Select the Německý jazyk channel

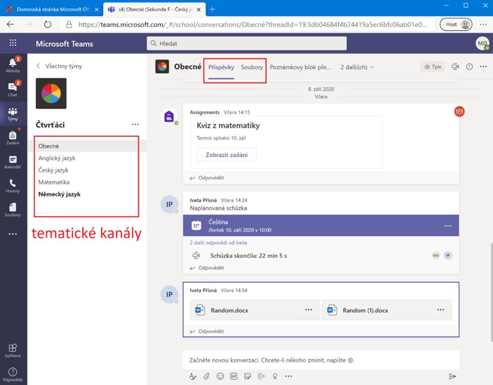[x=59, y=194]
